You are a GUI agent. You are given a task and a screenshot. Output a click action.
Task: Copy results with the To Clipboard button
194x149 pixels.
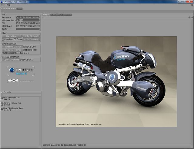(31, 36)
